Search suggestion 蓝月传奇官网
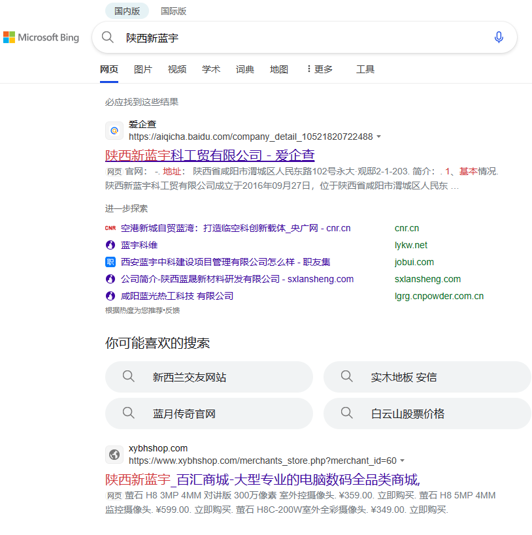 209,413
